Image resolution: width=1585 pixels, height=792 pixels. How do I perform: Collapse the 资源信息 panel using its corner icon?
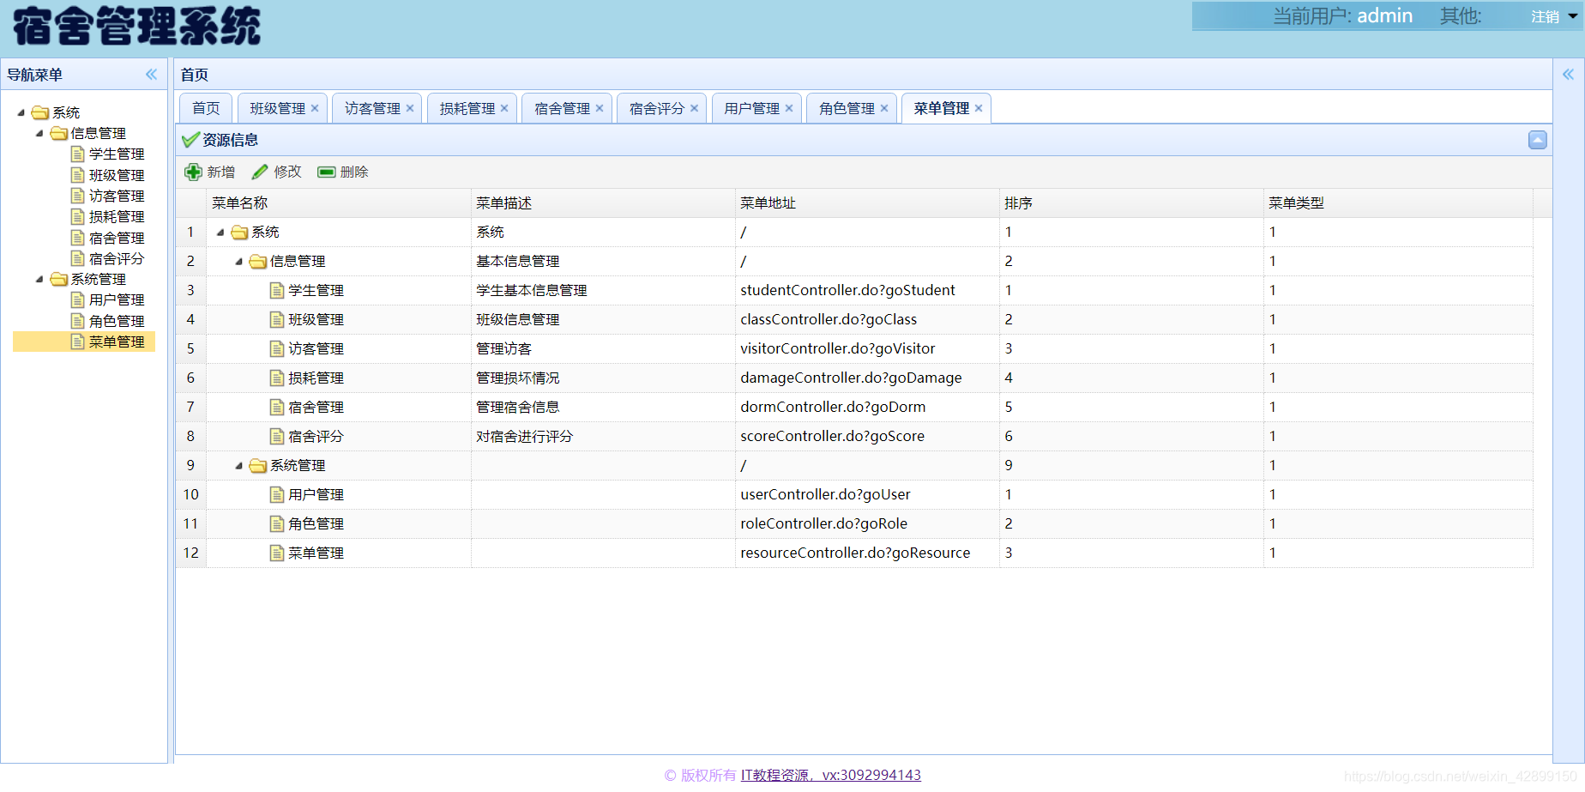click(1538, 140)
